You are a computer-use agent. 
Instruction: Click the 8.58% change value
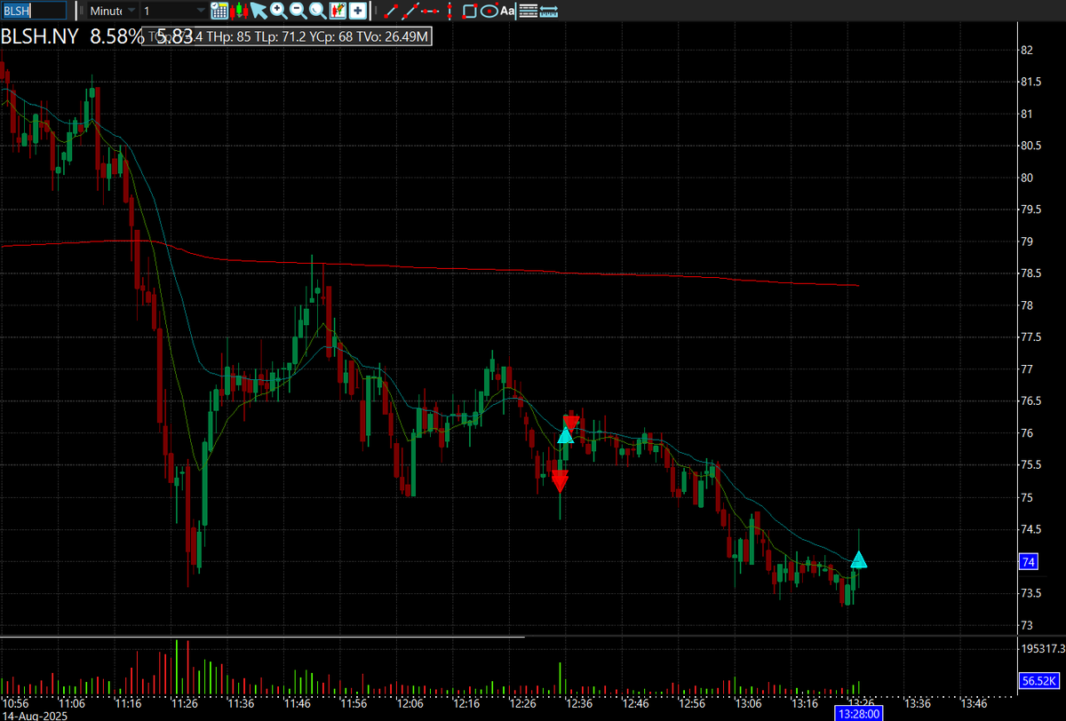click(116, 36)
